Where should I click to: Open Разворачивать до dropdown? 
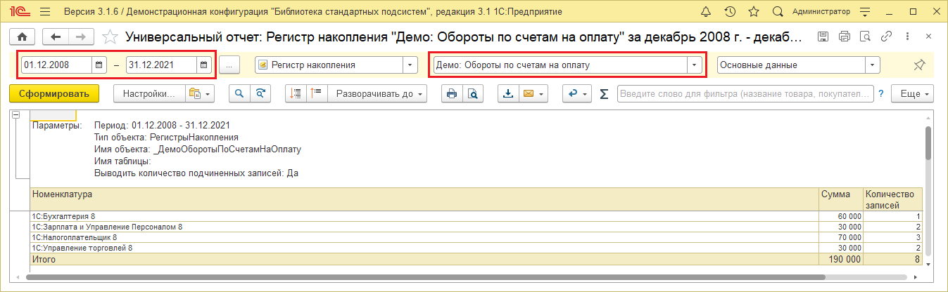(379, 93)
